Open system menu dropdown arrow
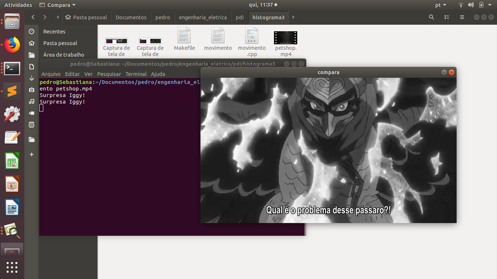Image resolution: width=497 pixels, height=279 pixels. [x=490, y=5]
